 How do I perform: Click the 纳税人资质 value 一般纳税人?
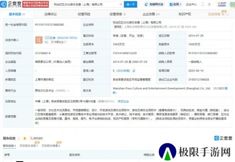tap(195, 62)
